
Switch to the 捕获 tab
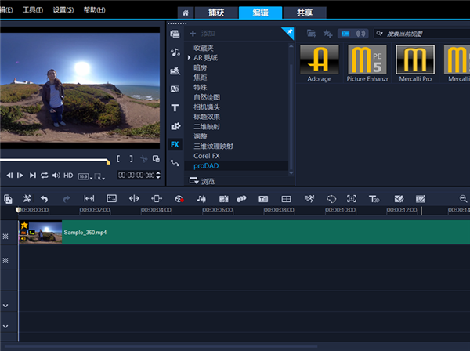(215, 13)
